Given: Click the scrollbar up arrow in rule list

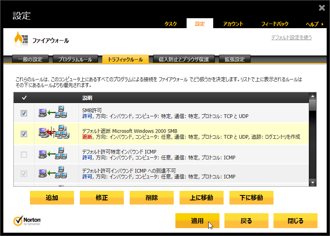Looking at the screenshot, I should coord(313,96).
